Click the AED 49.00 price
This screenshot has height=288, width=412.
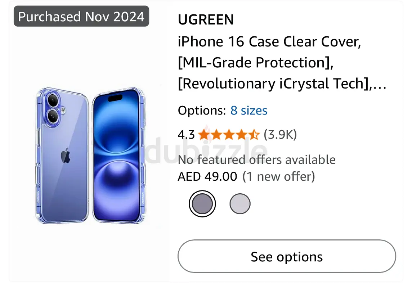click(207, 176)
